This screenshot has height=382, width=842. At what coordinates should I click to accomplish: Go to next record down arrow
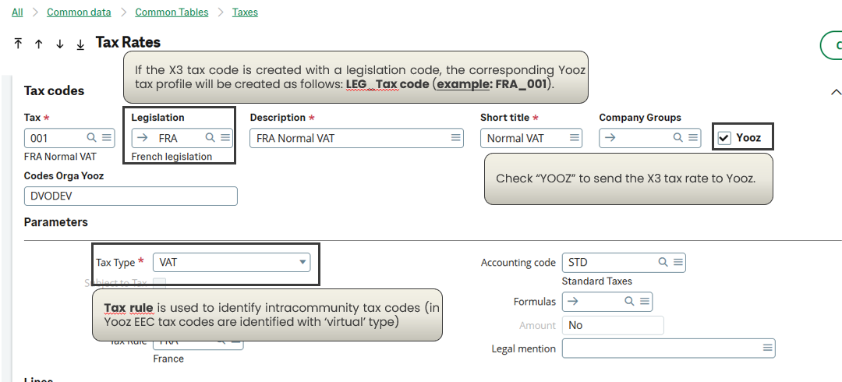click(59, 44)
